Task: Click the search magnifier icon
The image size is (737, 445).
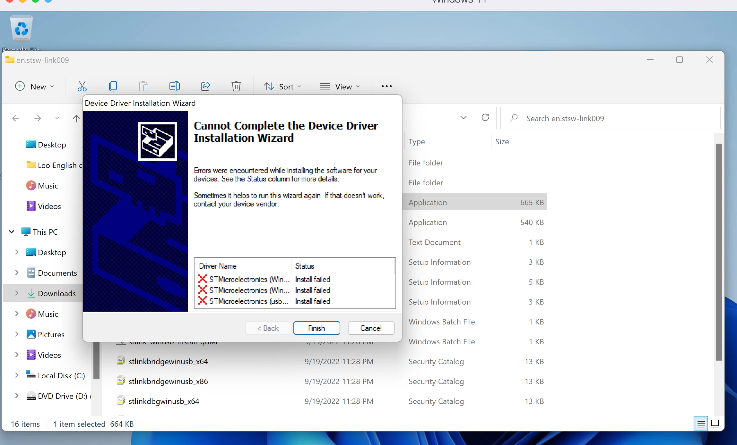Action: (514, 118)
